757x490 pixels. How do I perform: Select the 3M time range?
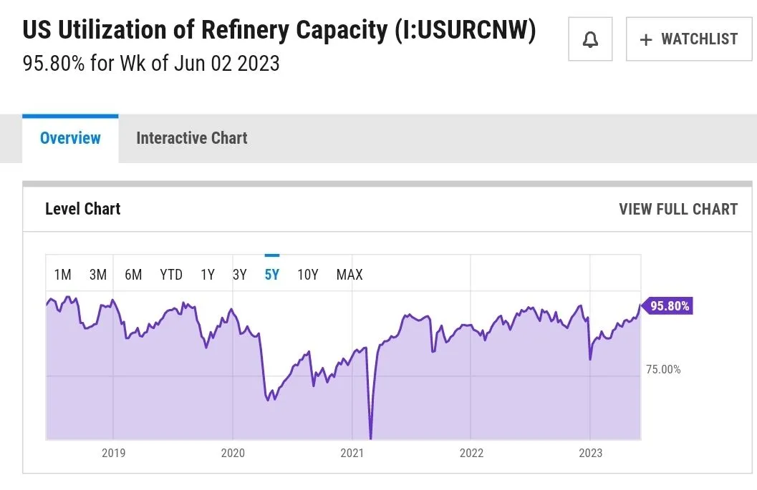click(x=98, y=275)
